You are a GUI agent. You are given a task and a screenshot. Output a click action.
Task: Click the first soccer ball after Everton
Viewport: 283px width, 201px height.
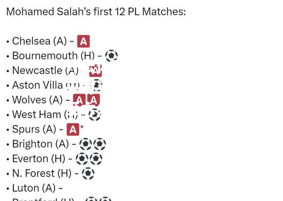pos(82,159)
